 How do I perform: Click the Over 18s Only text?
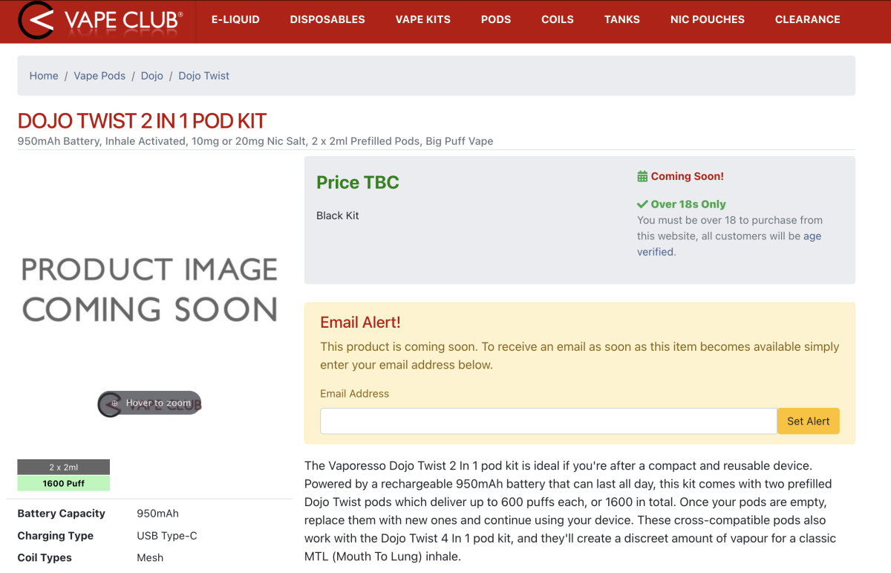tap(688, 204)
